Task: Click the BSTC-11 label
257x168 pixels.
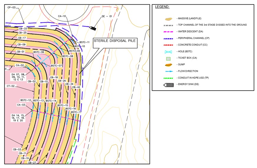Action: coord(84,42)
